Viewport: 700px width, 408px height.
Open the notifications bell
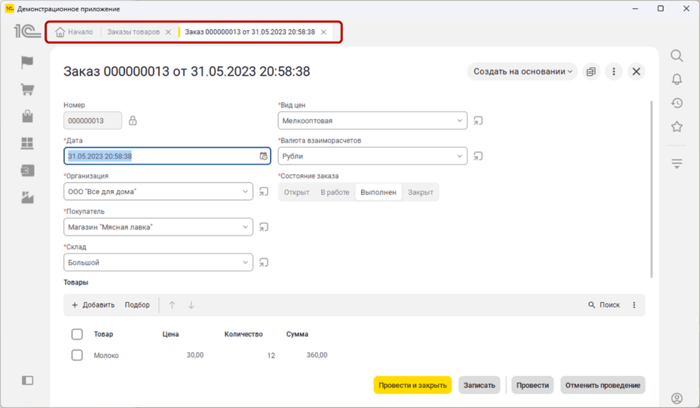coord(677,79)
